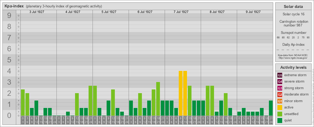The height and width of the screenshot is (127, 314).
Task: Click the 'Solar cycle 16' text
Action: 293,14
